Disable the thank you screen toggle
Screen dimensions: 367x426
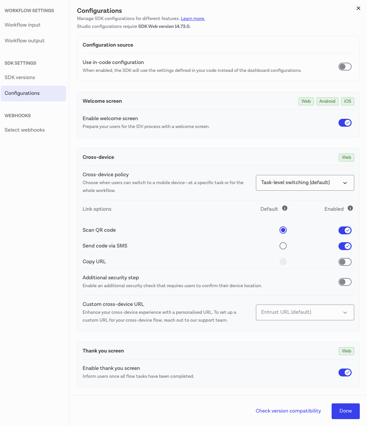pyautogui.click(x=345, y=373)
